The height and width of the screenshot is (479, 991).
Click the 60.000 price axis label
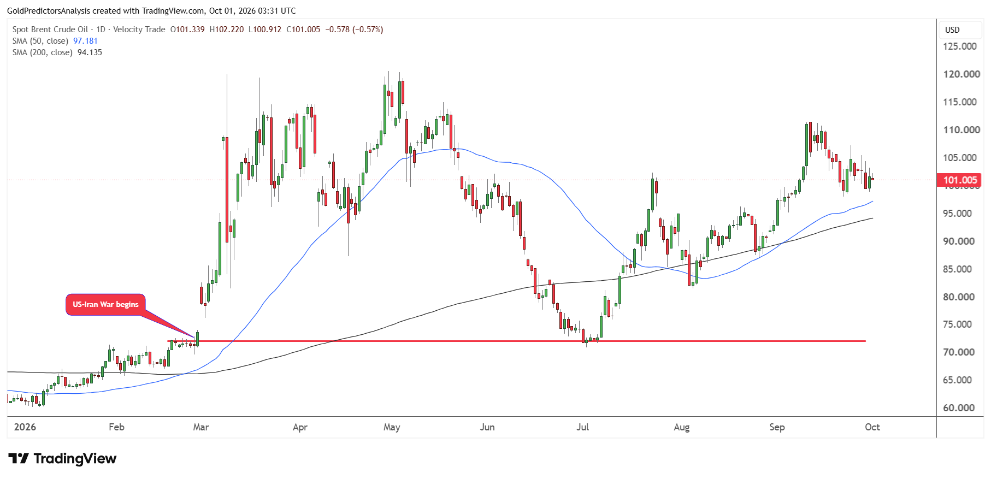[x=959, y=408]
